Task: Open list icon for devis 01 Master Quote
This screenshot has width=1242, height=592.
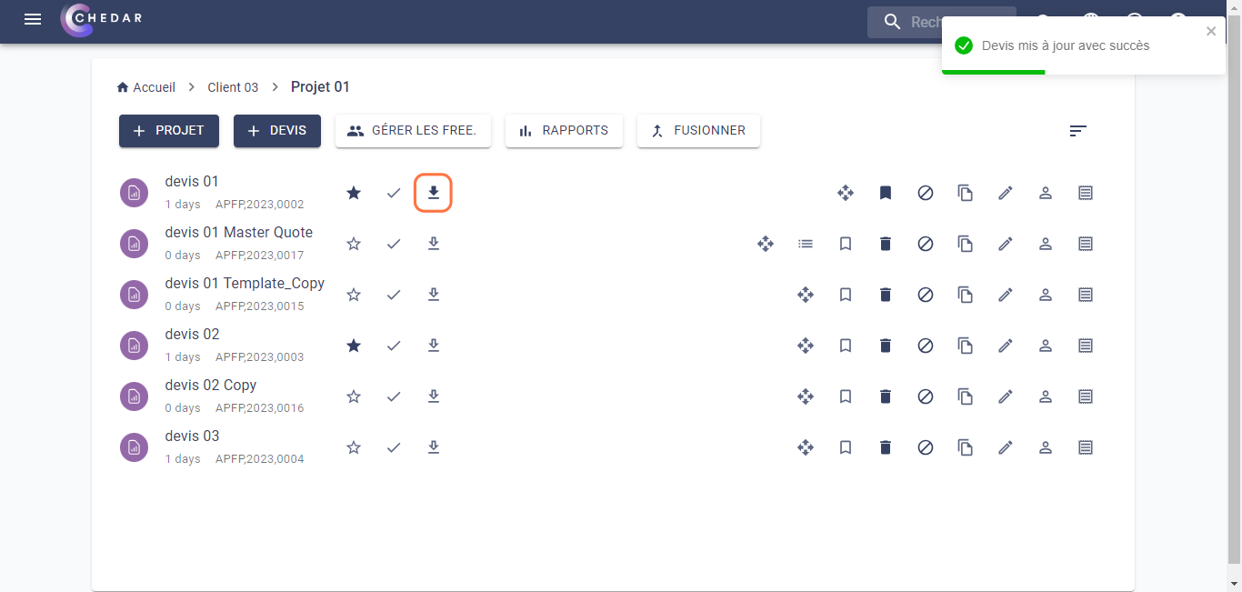Action: 806,244
